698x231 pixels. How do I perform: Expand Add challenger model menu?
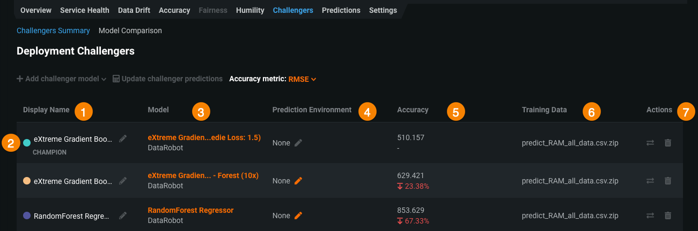pos(62,79)
